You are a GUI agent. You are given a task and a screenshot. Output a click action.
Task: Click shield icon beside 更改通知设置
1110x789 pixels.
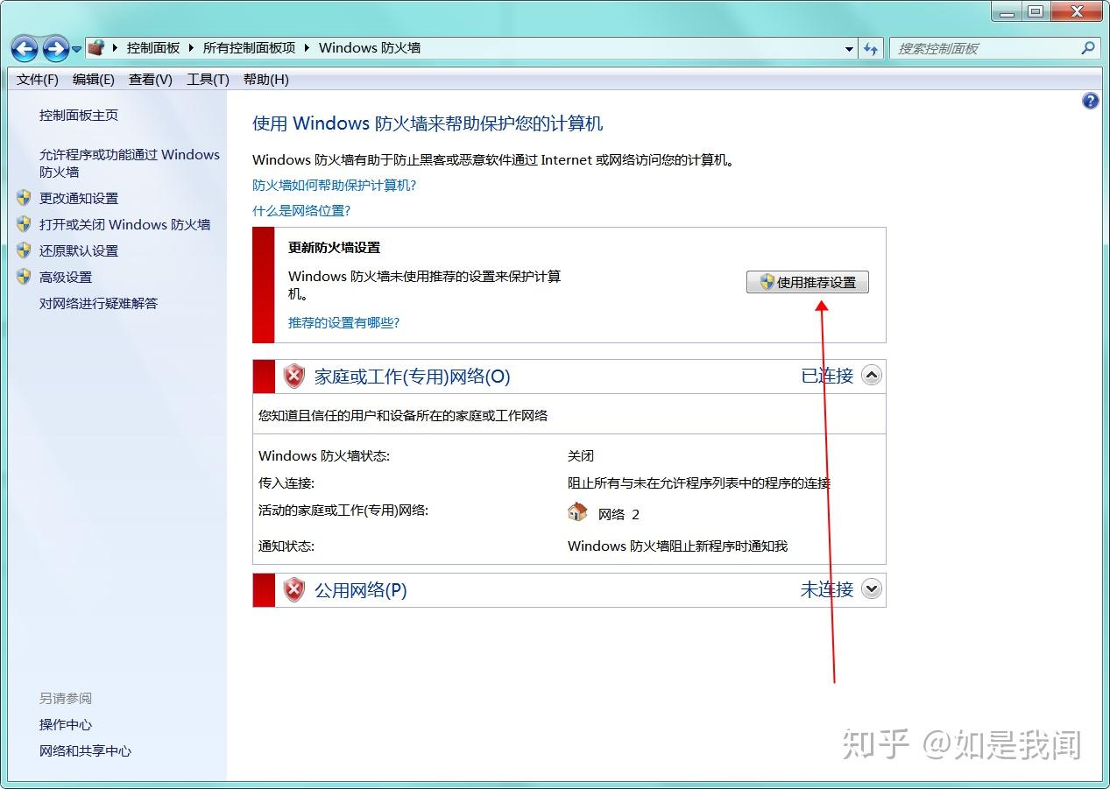pos(24,198)
